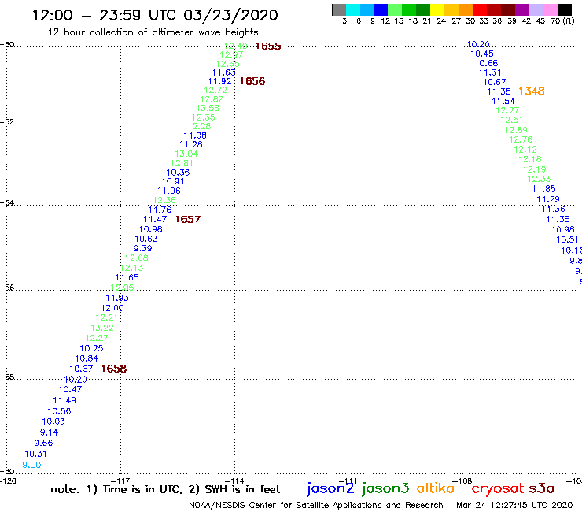Screen dimensions: 582x512
Task: Click the wave height value 11.92
Action: click(219, 81)
